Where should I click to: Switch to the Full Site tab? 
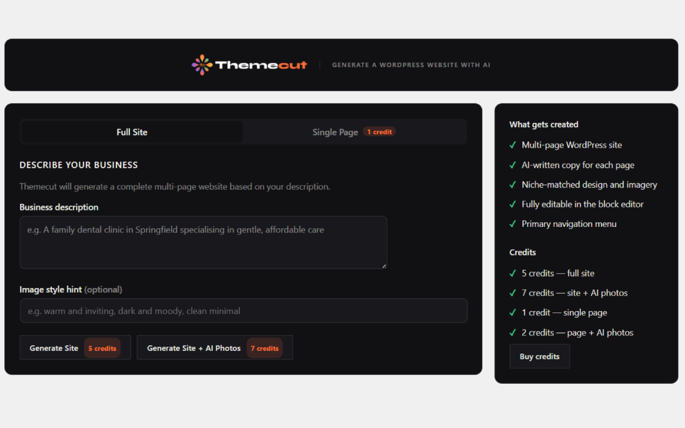pyautogui.click(x=132, y=132)
